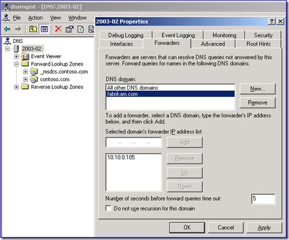Open the Window menu

tap(78, 18)
